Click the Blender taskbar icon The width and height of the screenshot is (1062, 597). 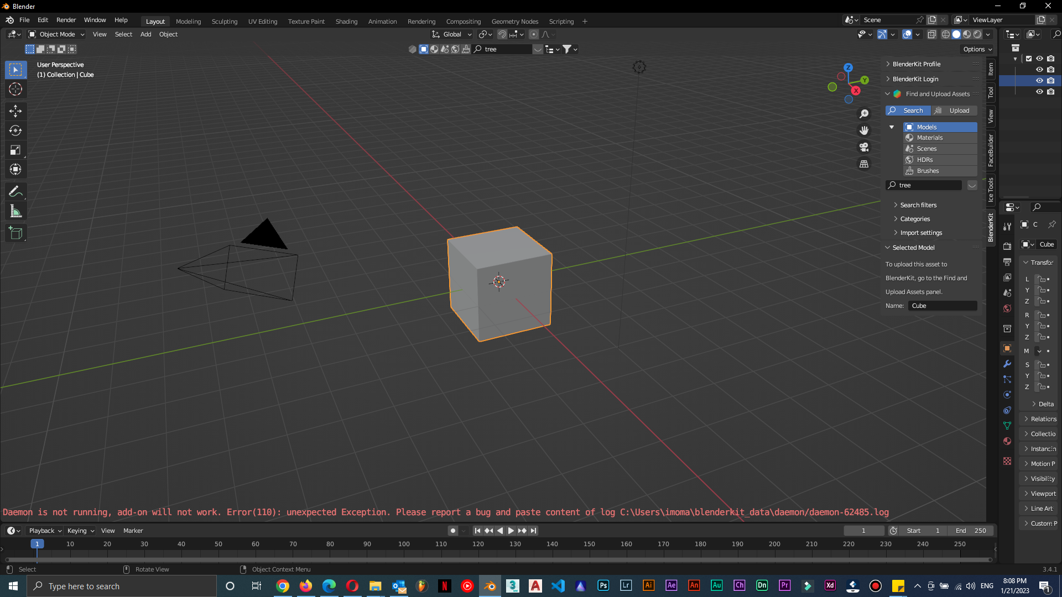coord(490,586)
